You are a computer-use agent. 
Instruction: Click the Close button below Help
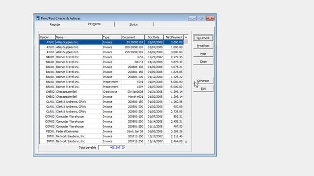[203, 62]
